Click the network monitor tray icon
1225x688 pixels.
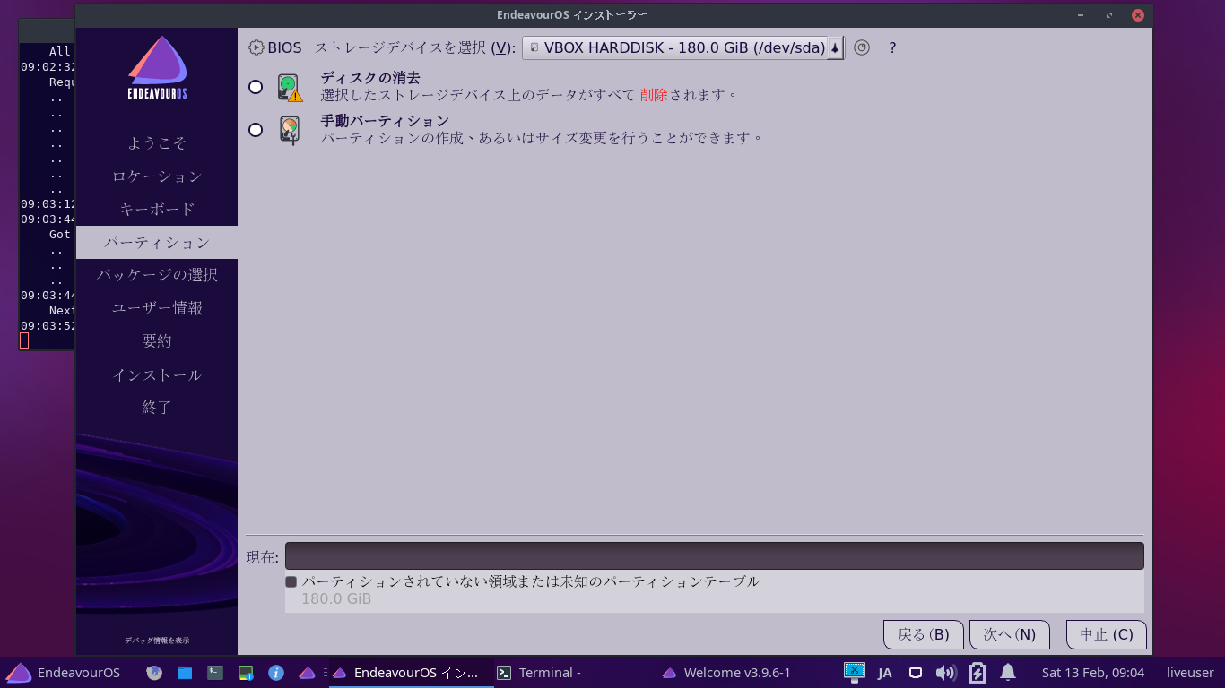click(855, 671)
